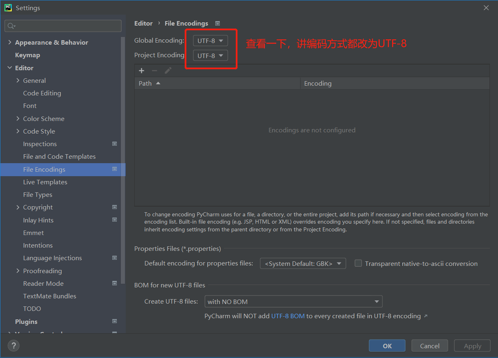Open the UTF-8 BOM link
The image size is (498, 358).
288,316
